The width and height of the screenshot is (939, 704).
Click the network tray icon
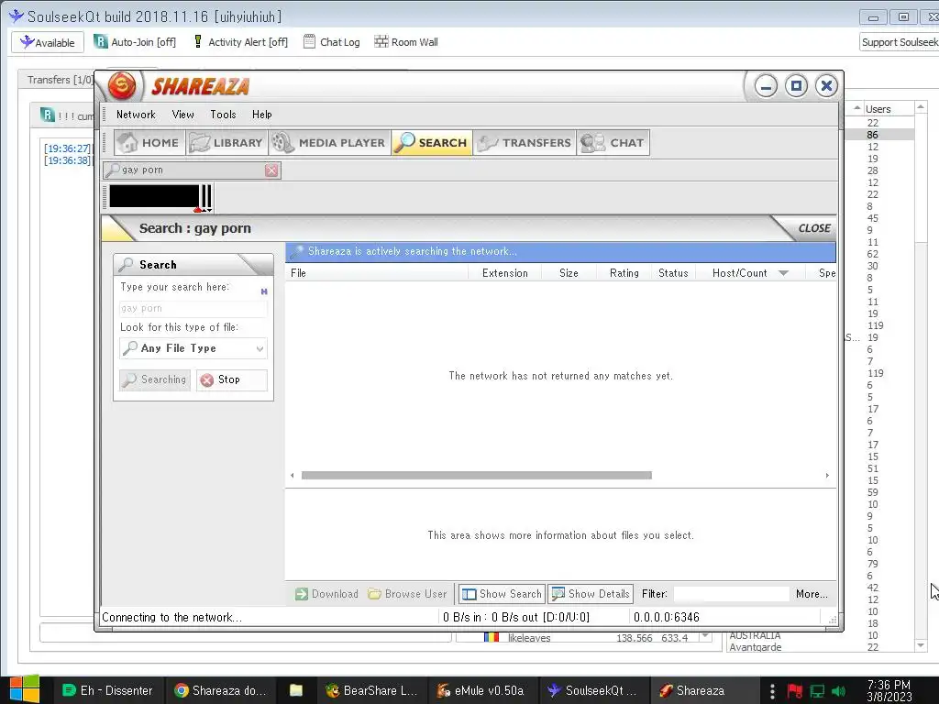pyautogui.click(x=817, y=691)
